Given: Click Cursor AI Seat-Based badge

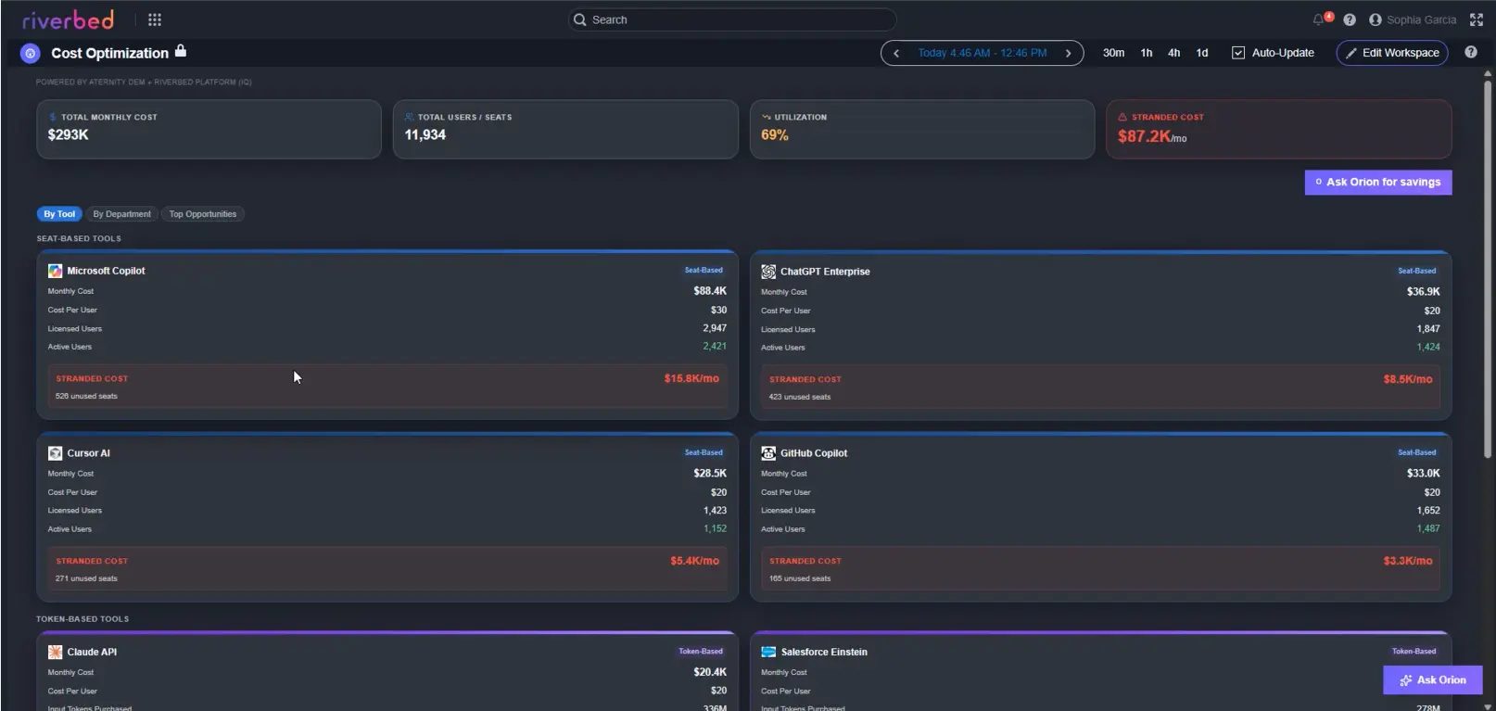Looking at the screenshot, I should point(704,452).
